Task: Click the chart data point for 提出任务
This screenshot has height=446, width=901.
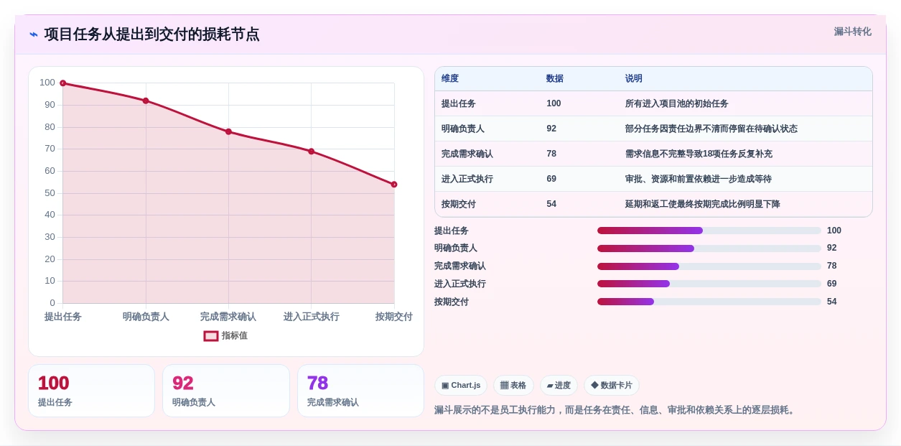Action: click(63, 83)
